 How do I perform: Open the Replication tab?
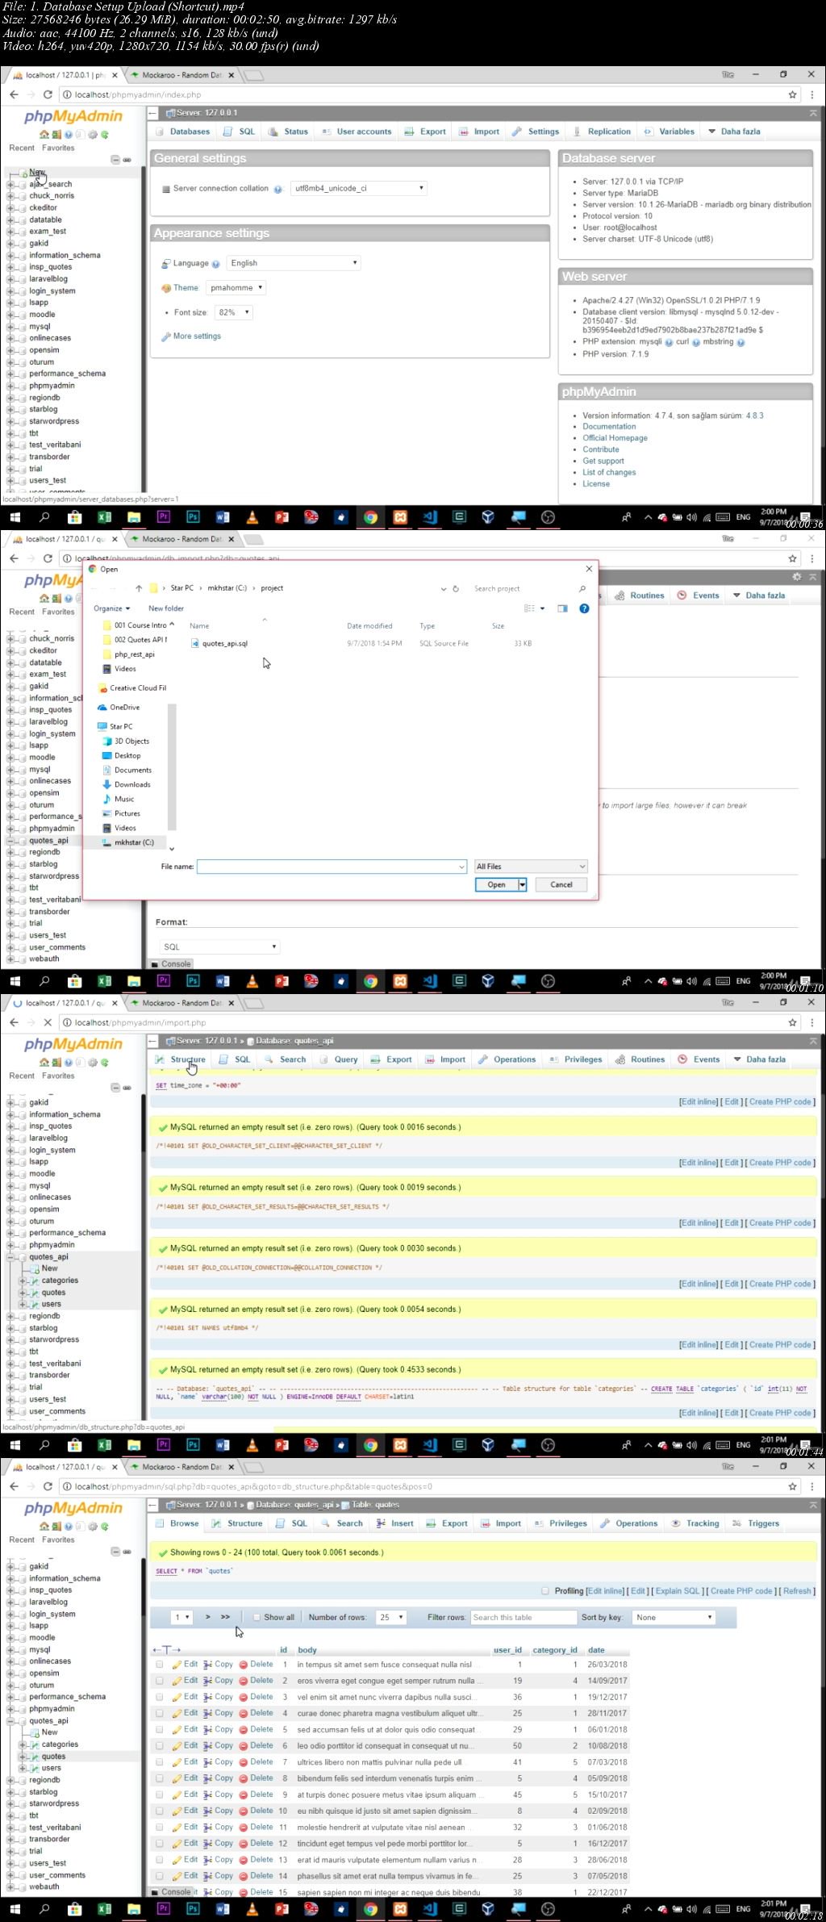pyautogui.click(x=603, y=132)
